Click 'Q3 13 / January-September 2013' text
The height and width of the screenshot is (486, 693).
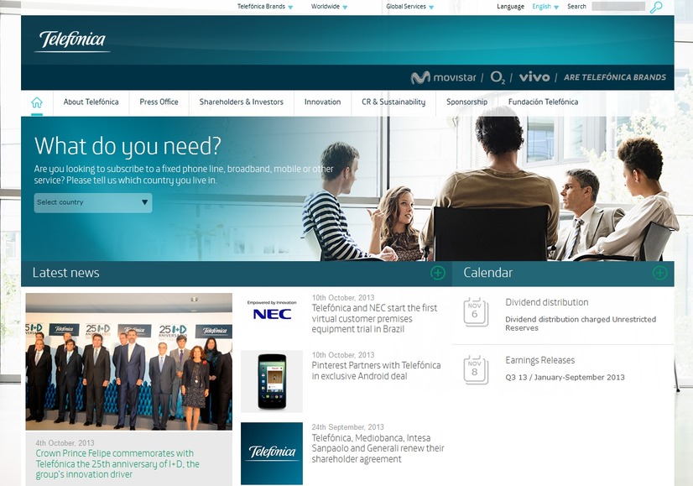click(x=565, y=377)
